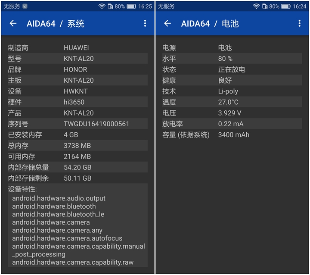The width and height of the screenshot is (310, 275).
Task: Tap SIM card icon in left status bar
Action: point(110,6)
